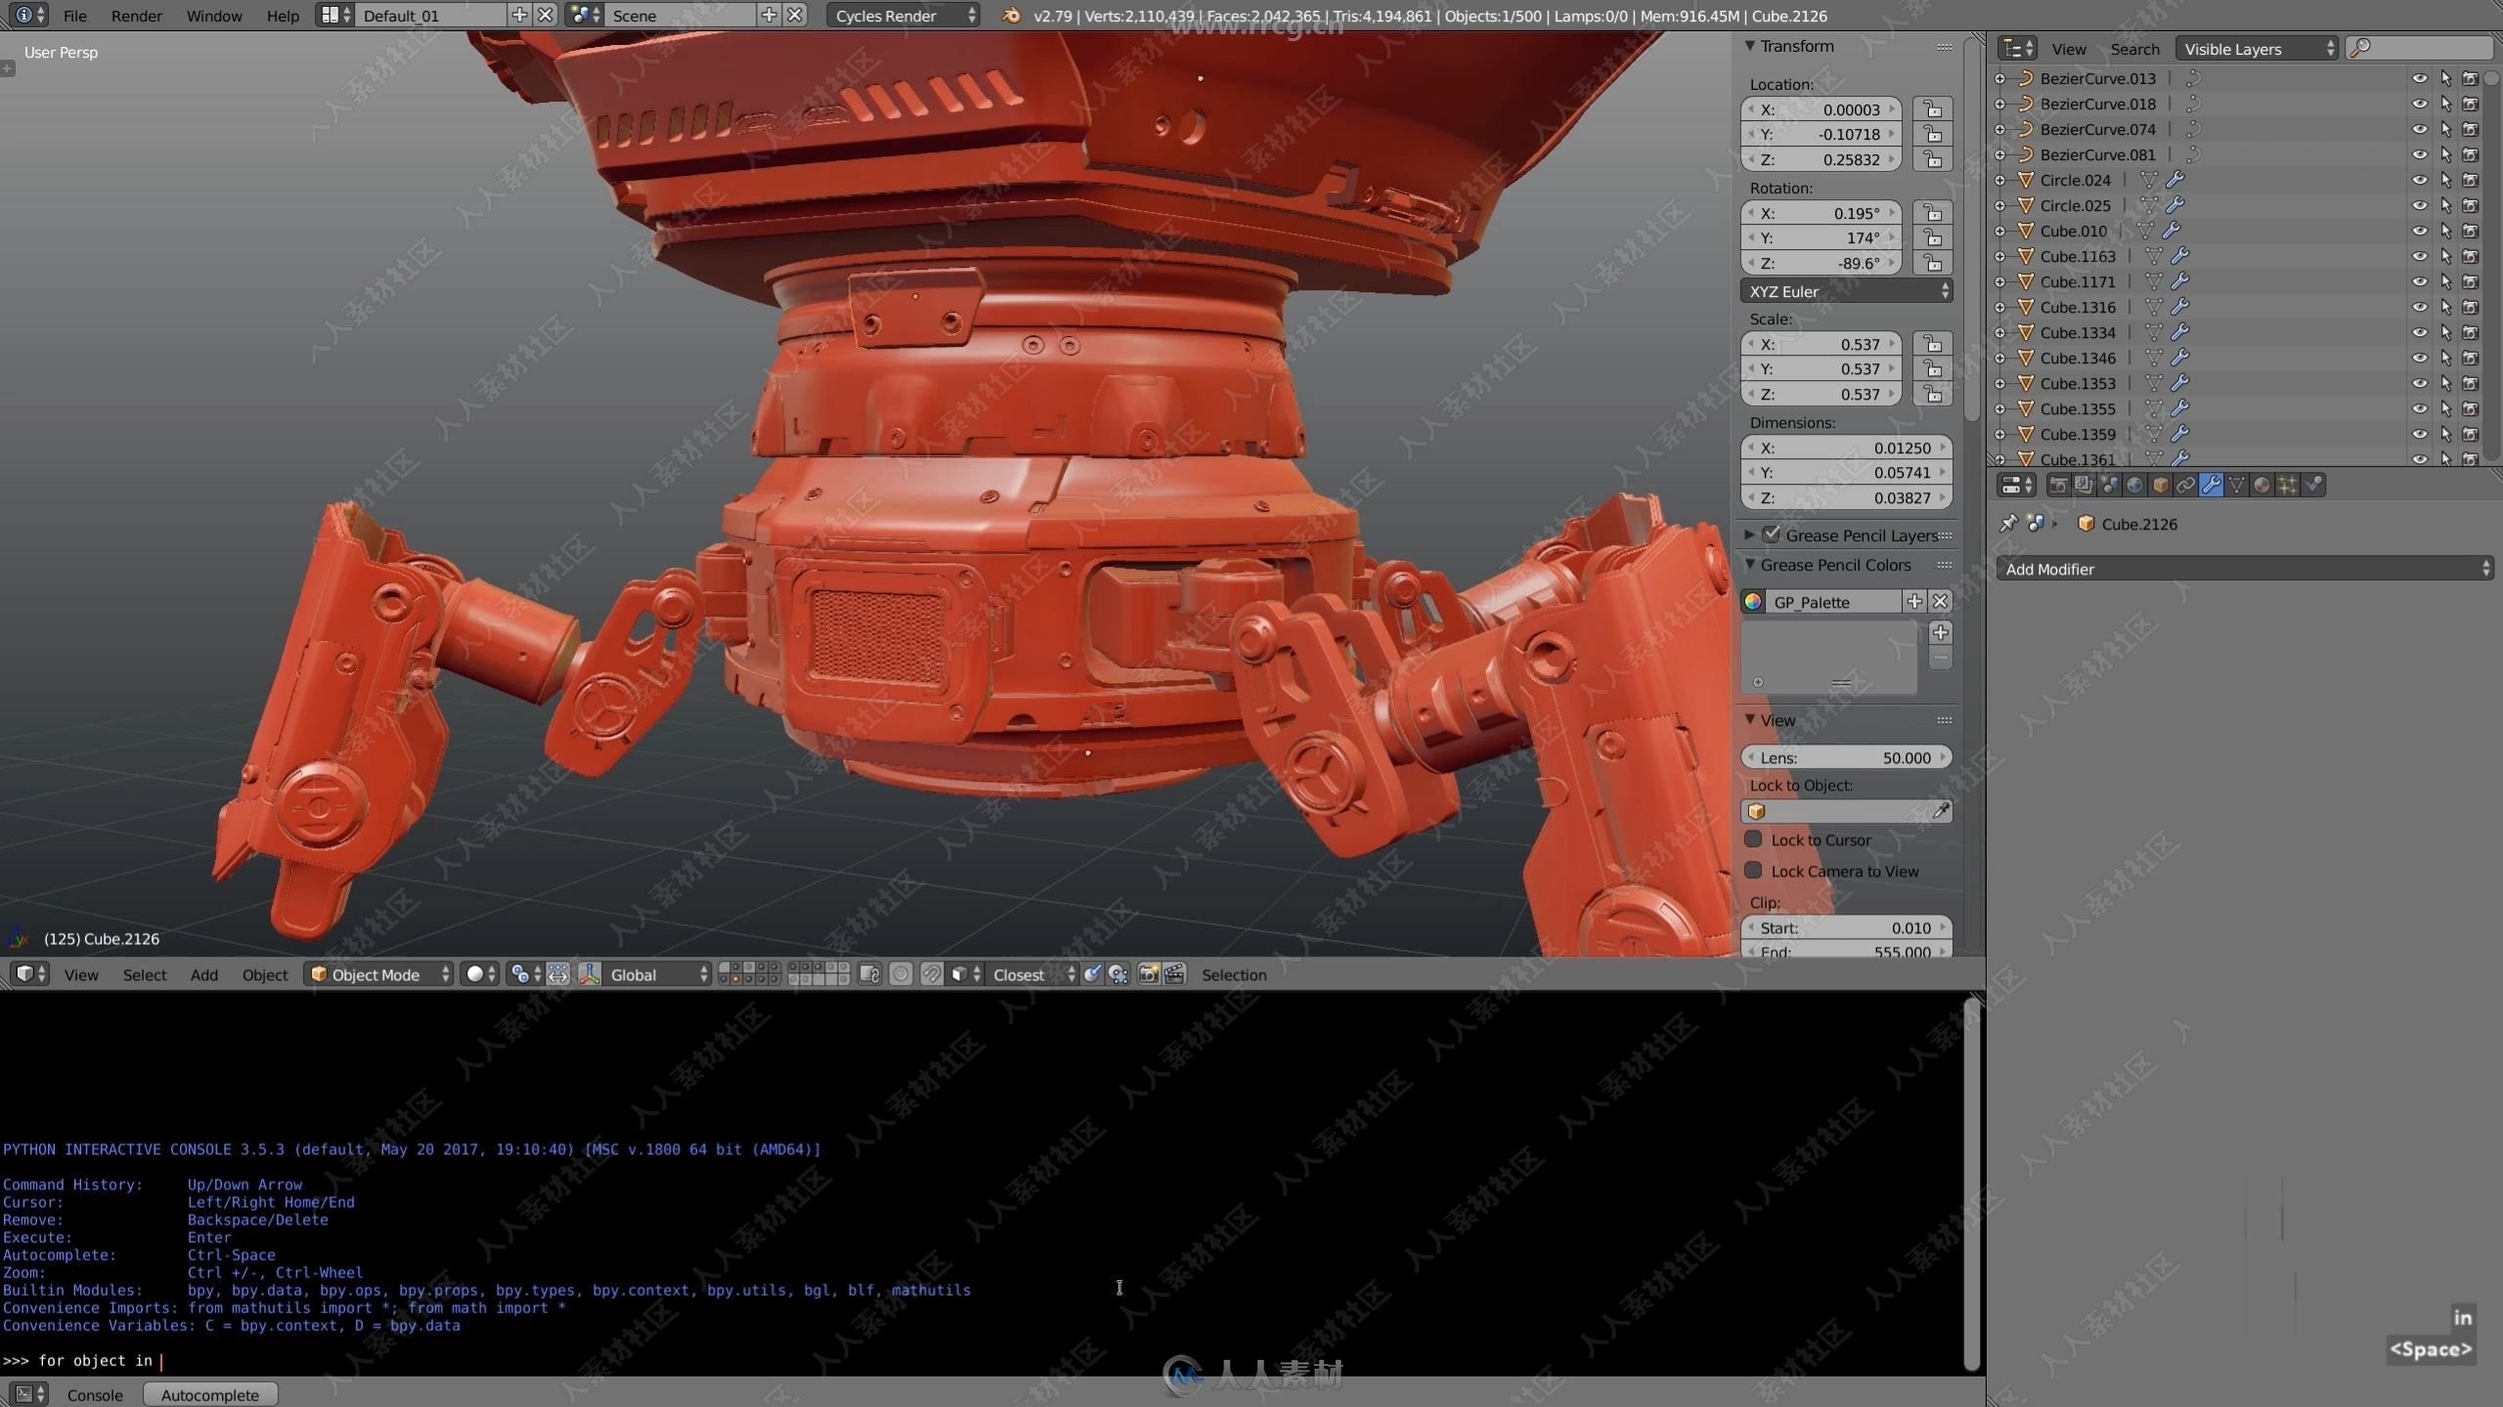Open the View menu in 3D viewport

tap(79, 974)
